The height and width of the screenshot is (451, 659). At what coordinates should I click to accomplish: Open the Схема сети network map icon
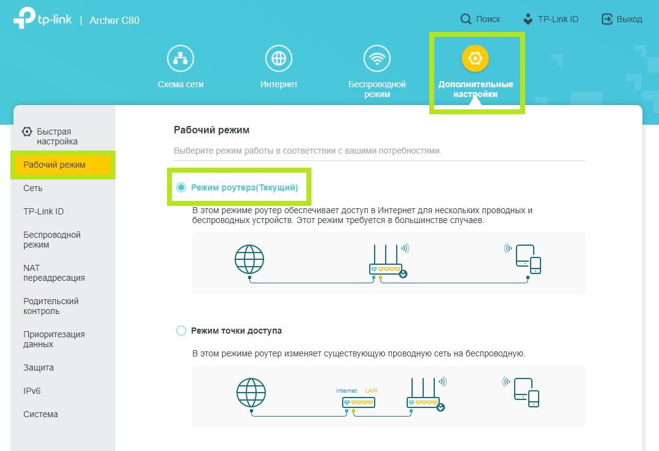[181, 59]
